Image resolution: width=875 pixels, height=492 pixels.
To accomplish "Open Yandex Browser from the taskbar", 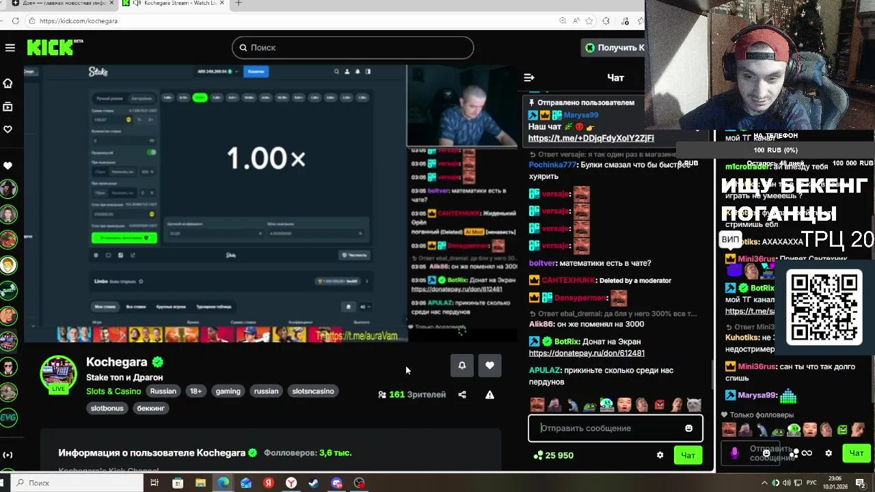I will (x=291, y=483).
